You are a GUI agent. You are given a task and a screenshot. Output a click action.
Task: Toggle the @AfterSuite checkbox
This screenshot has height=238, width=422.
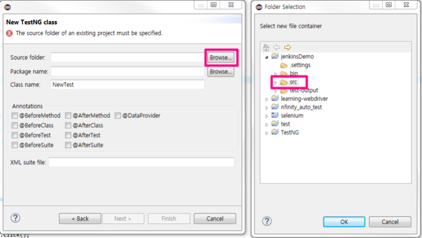click(68, 145)
